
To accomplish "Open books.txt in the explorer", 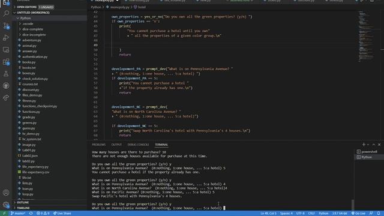I will tap(49, 68).
